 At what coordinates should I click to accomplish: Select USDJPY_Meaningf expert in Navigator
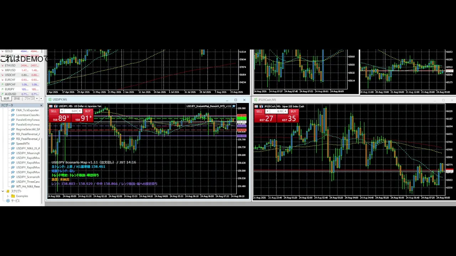coord(28,153)
